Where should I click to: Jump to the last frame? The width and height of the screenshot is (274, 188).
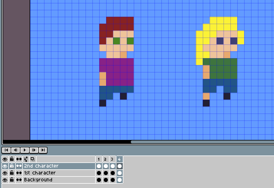click(x=43, y=150)
